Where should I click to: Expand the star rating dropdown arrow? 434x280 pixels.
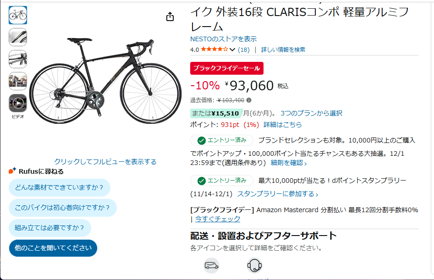(x=232, y=49)
